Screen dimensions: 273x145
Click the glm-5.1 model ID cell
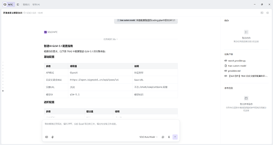(100, 95)
